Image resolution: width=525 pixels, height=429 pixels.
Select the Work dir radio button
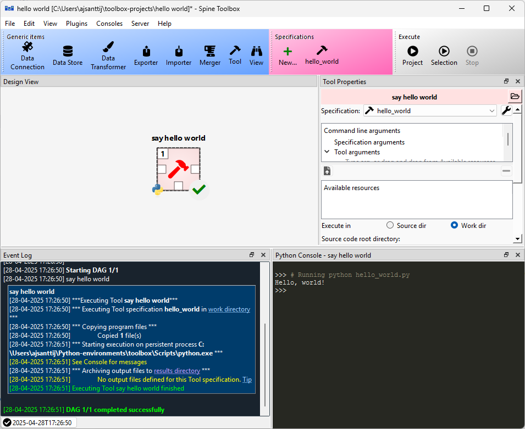pos(454,225)
